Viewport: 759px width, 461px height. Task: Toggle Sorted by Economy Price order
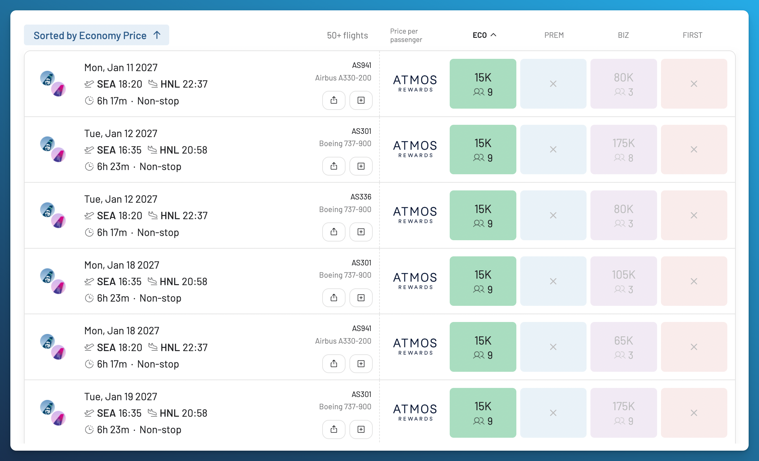tap(96, 35)
